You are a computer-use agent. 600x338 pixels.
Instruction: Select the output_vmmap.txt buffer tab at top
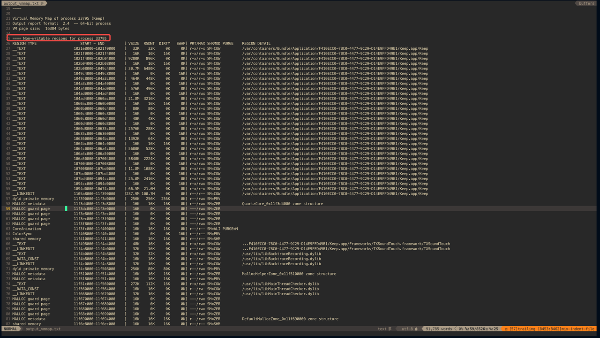pyautogui.click(x=24, y=3)
